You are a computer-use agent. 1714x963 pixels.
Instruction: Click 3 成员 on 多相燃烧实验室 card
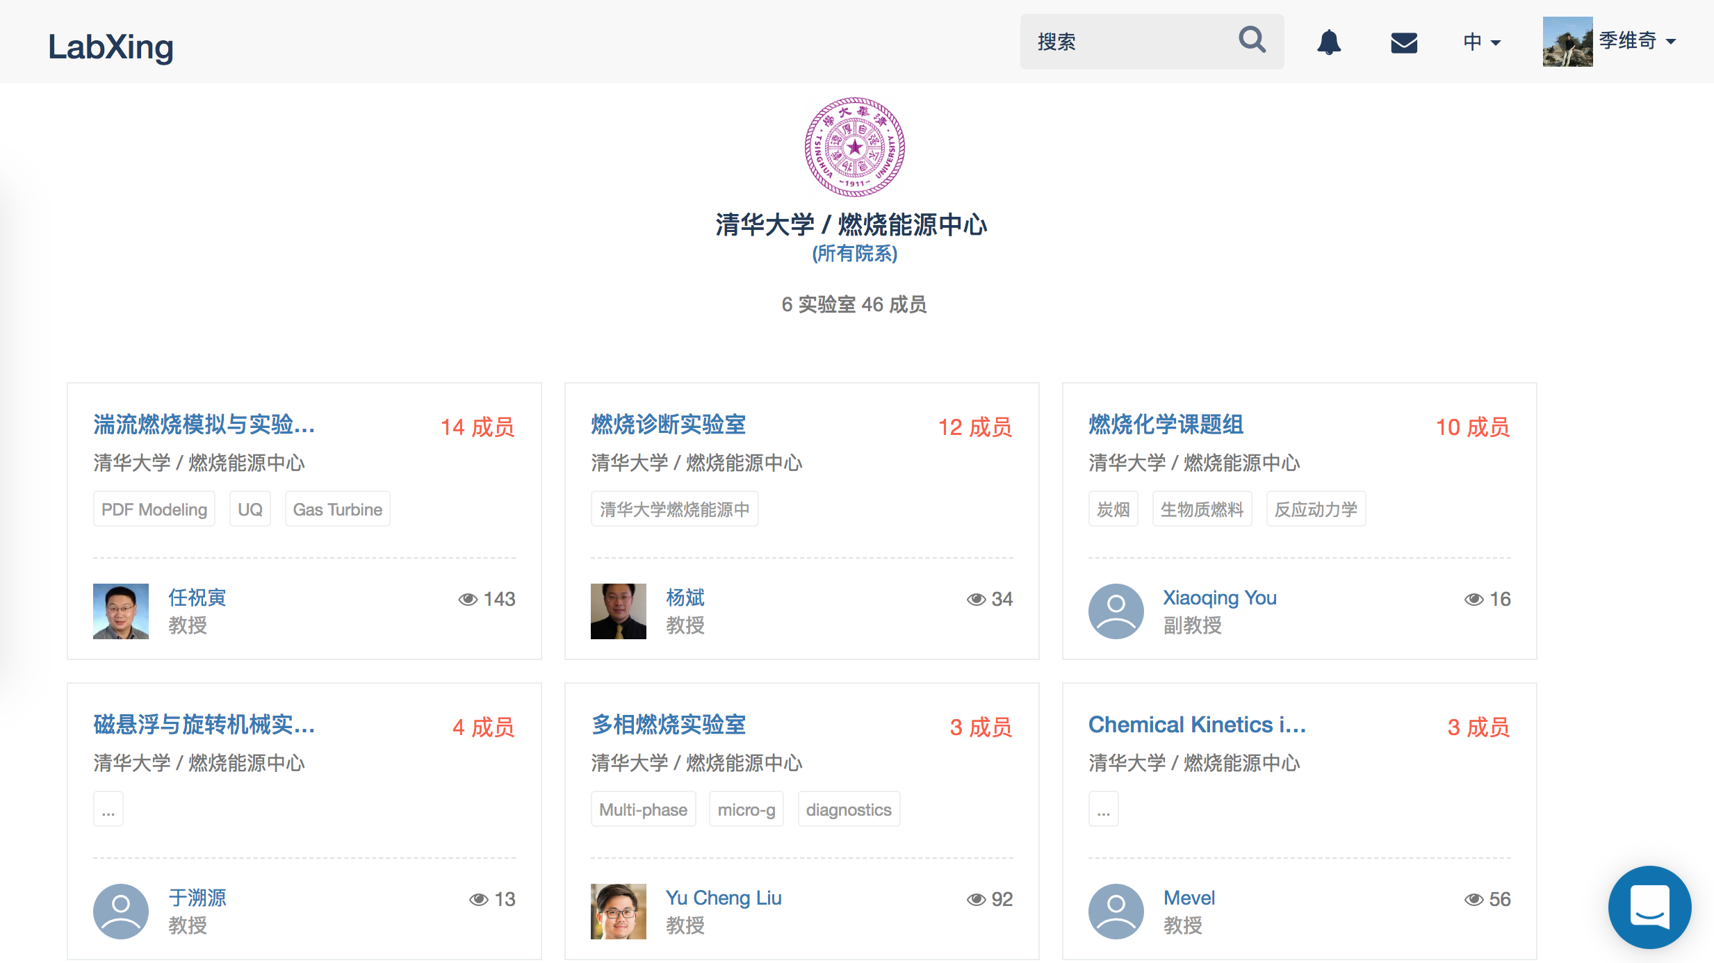click(981, 727)
